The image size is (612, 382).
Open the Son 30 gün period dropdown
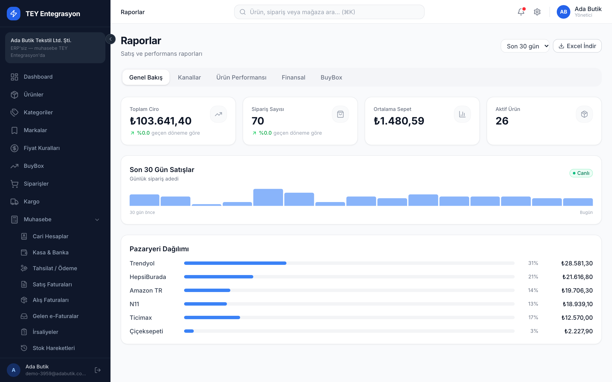525,46
